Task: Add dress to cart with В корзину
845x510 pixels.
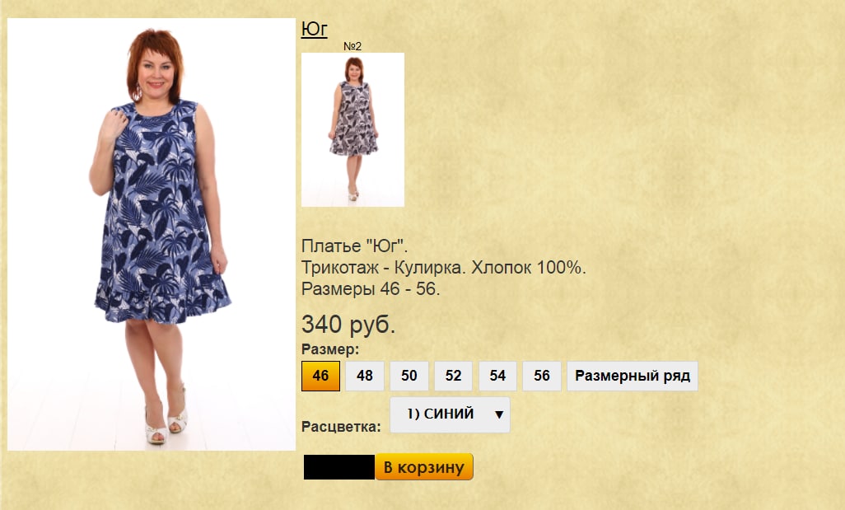Action: click(424, 467)
